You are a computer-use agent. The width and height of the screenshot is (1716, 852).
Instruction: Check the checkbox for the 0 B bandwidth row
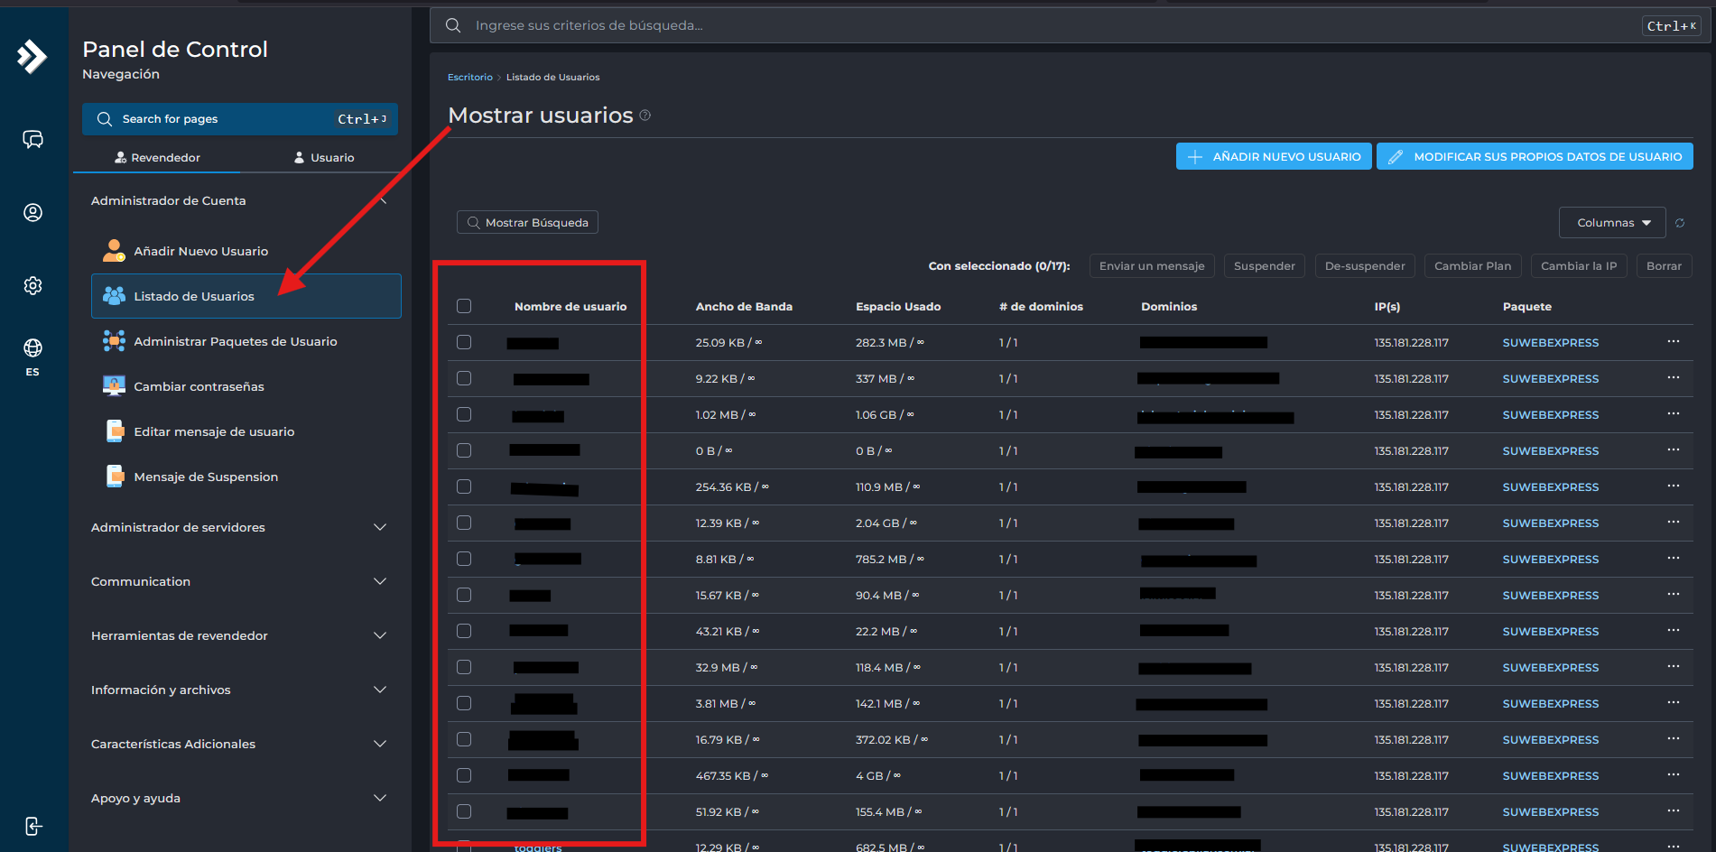point(464,450)
